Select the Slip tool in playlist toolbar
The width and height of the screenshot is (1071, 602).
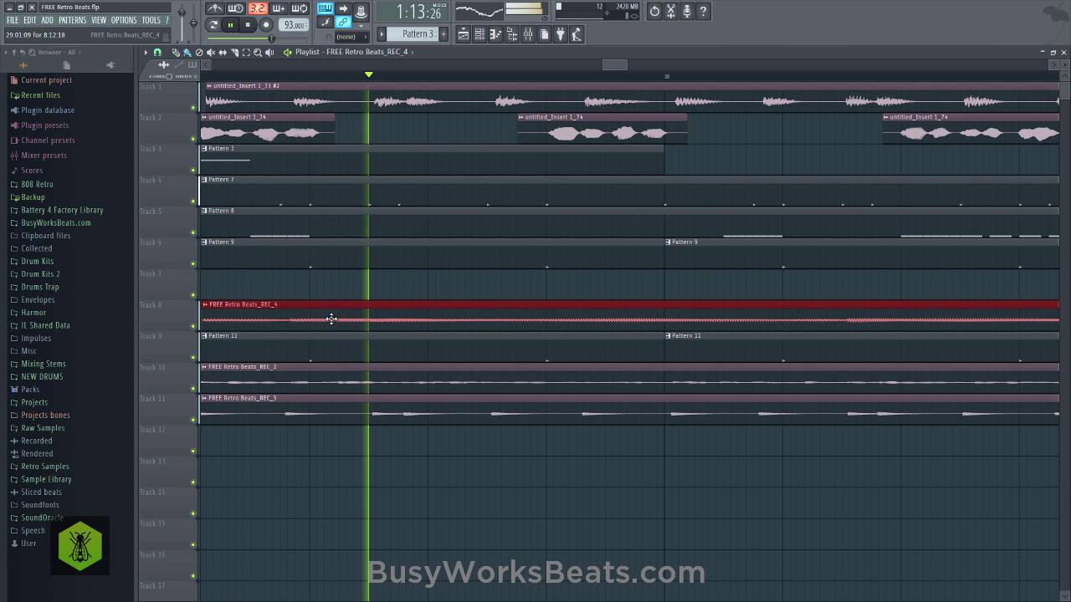[x=223, y=52]
